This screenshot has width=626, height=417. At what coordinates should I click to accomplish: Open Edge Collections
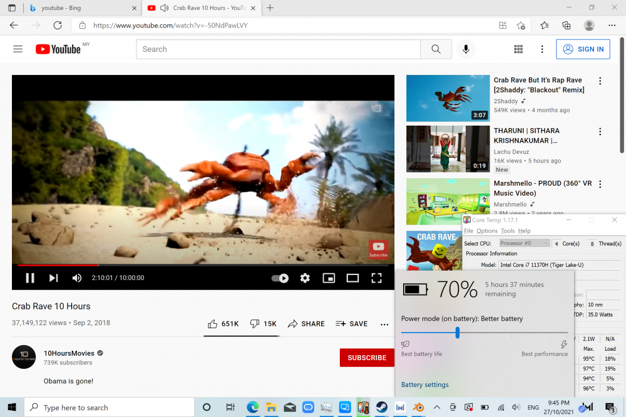tap(566, 26)
